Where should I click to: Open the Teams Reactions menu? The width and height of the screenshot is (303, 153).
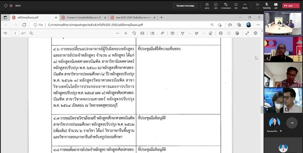[226, 6]
